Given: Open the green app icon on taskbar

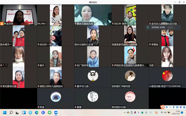Looking at the screenshot, I should click(x=50, y=113).
